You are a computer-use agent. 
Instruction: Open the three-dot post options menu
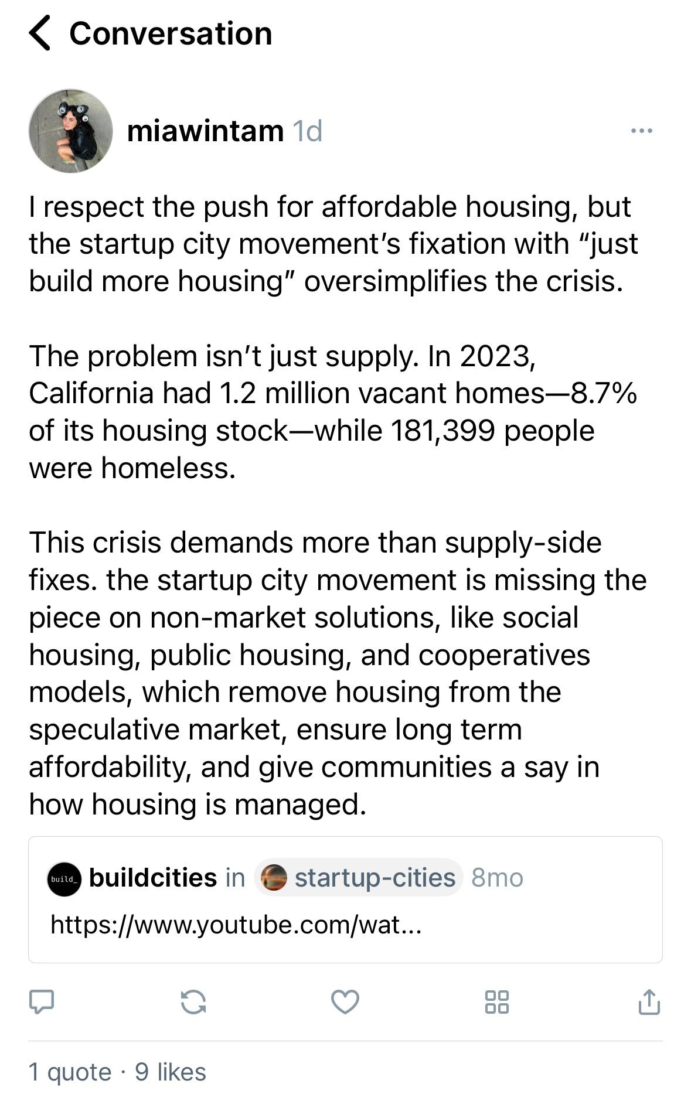pos(641,131)
